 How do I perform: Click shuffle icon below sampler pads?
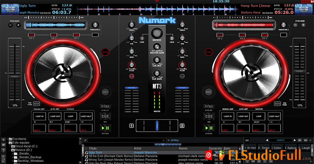[x=259, y=162]
